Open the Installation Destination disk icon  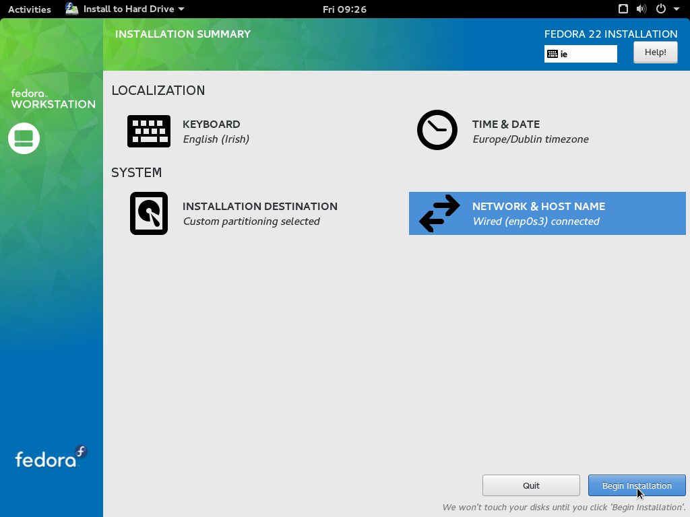tap(149, 213)
